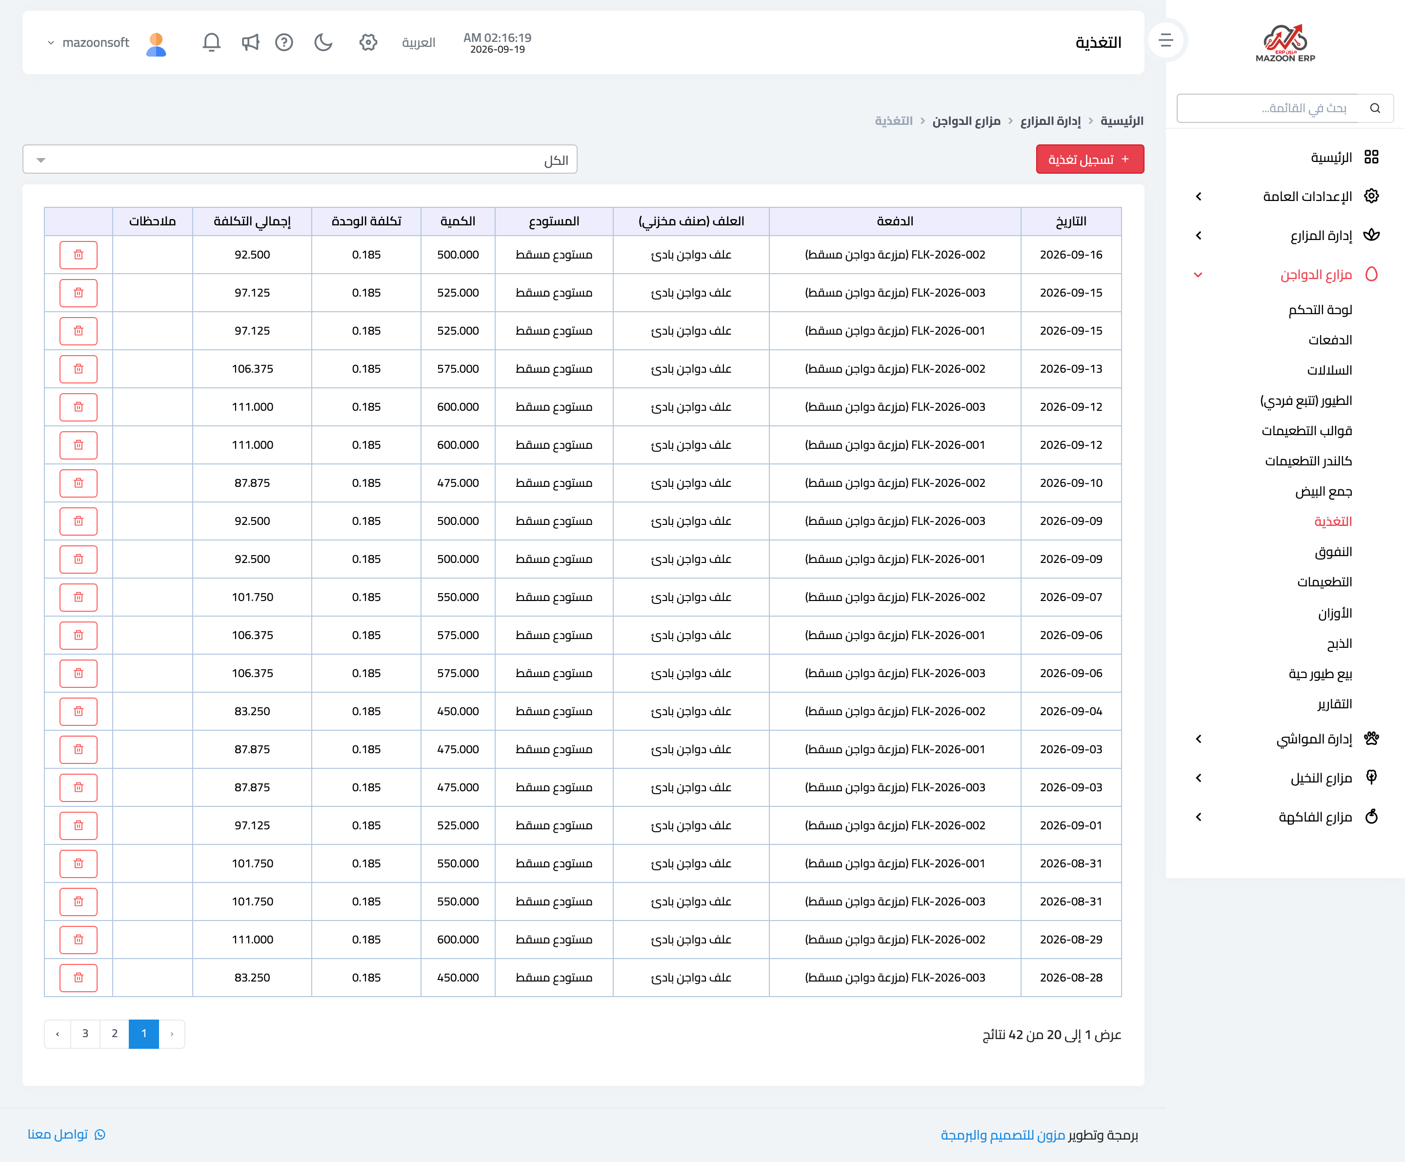Image resolution: width=1405 pixels, height=1162 pixels.
Task: Delete the FLK-2026-003 record dated 2026-09-12
Action: point(78,407)
